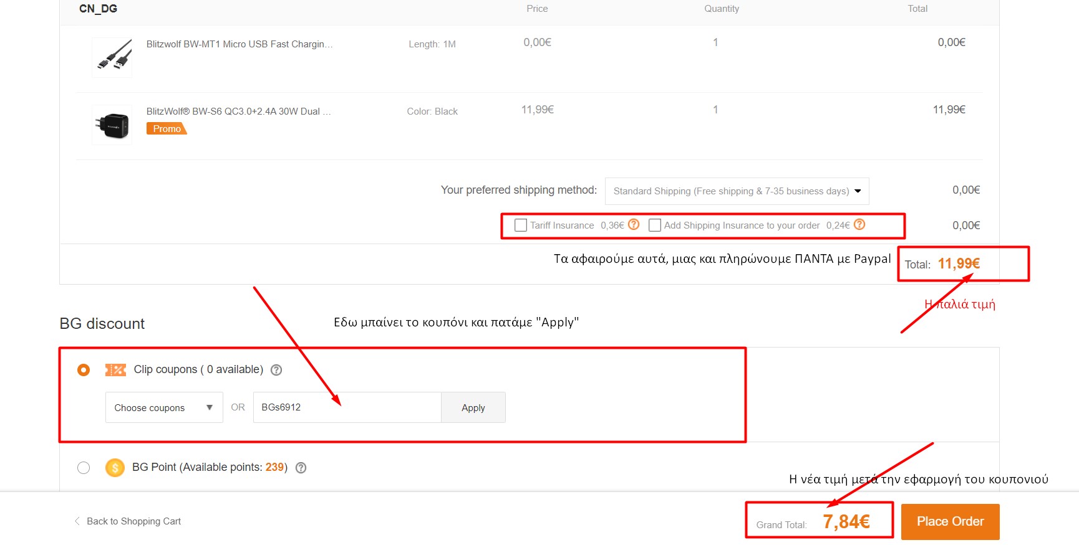The image size is (1079, 545).
Task: Click the Length: 1M attribute text
Action: click(432, 44)
